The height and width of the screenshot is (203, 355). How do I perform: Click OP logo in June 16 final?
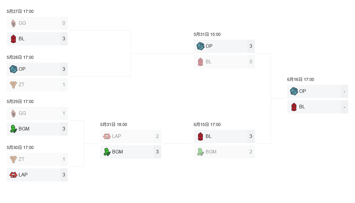tap(294, 91)
